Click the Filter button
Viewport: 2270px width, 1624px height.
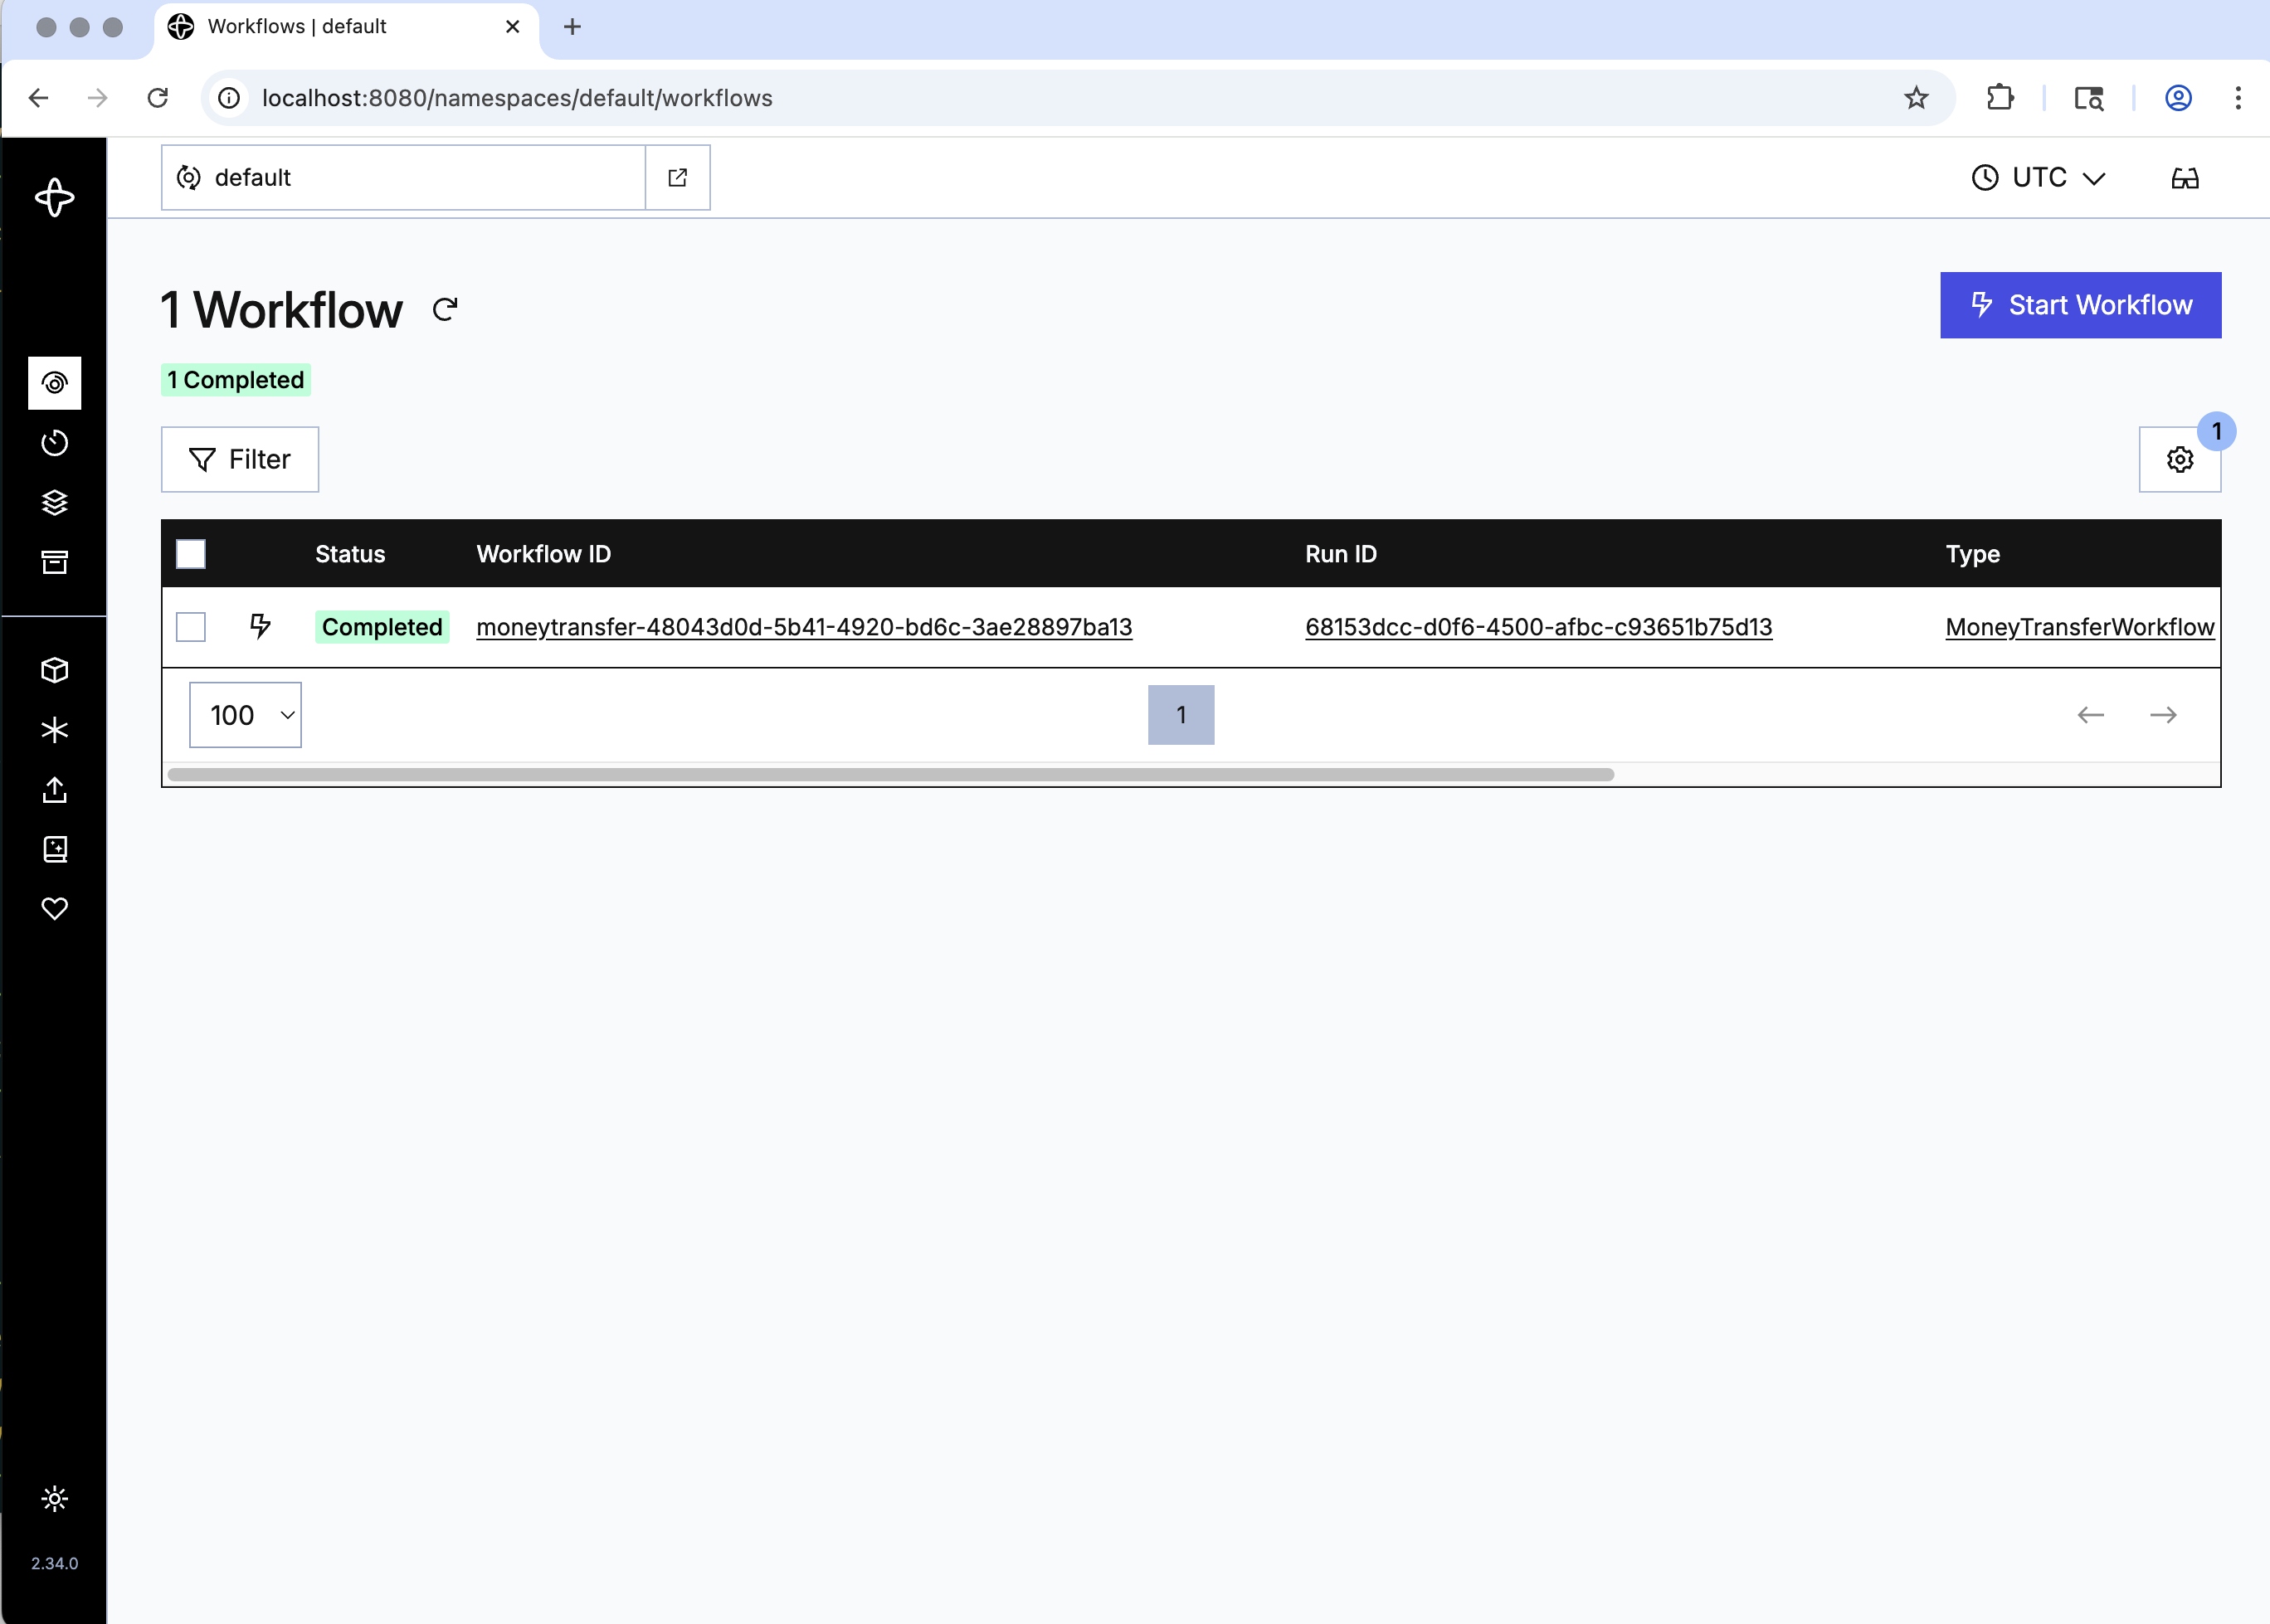pos(239,459)
